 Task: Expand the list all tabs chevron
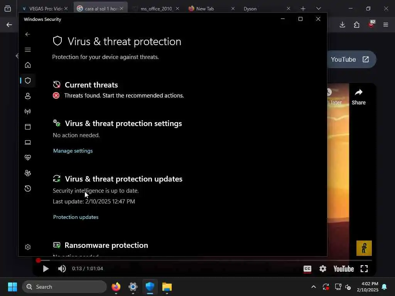(318, 8)
